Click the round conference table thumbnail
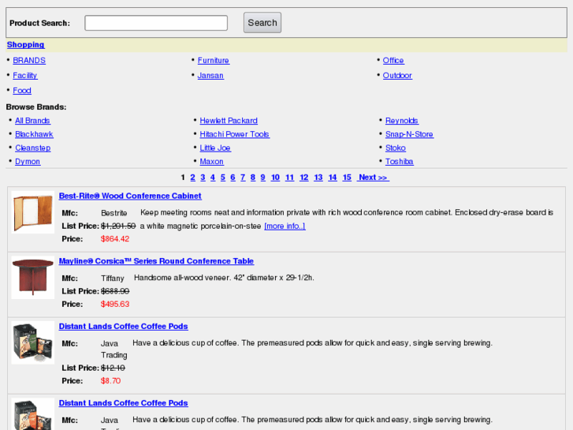The width and height of the screenshot is (573, 430). (33, 278)
